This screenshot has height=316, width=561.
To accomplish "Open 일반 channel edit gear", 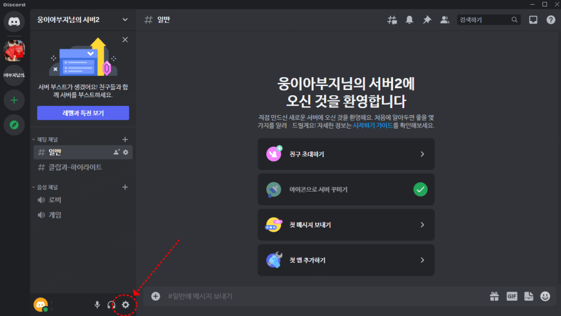I will tap(126, 152).
